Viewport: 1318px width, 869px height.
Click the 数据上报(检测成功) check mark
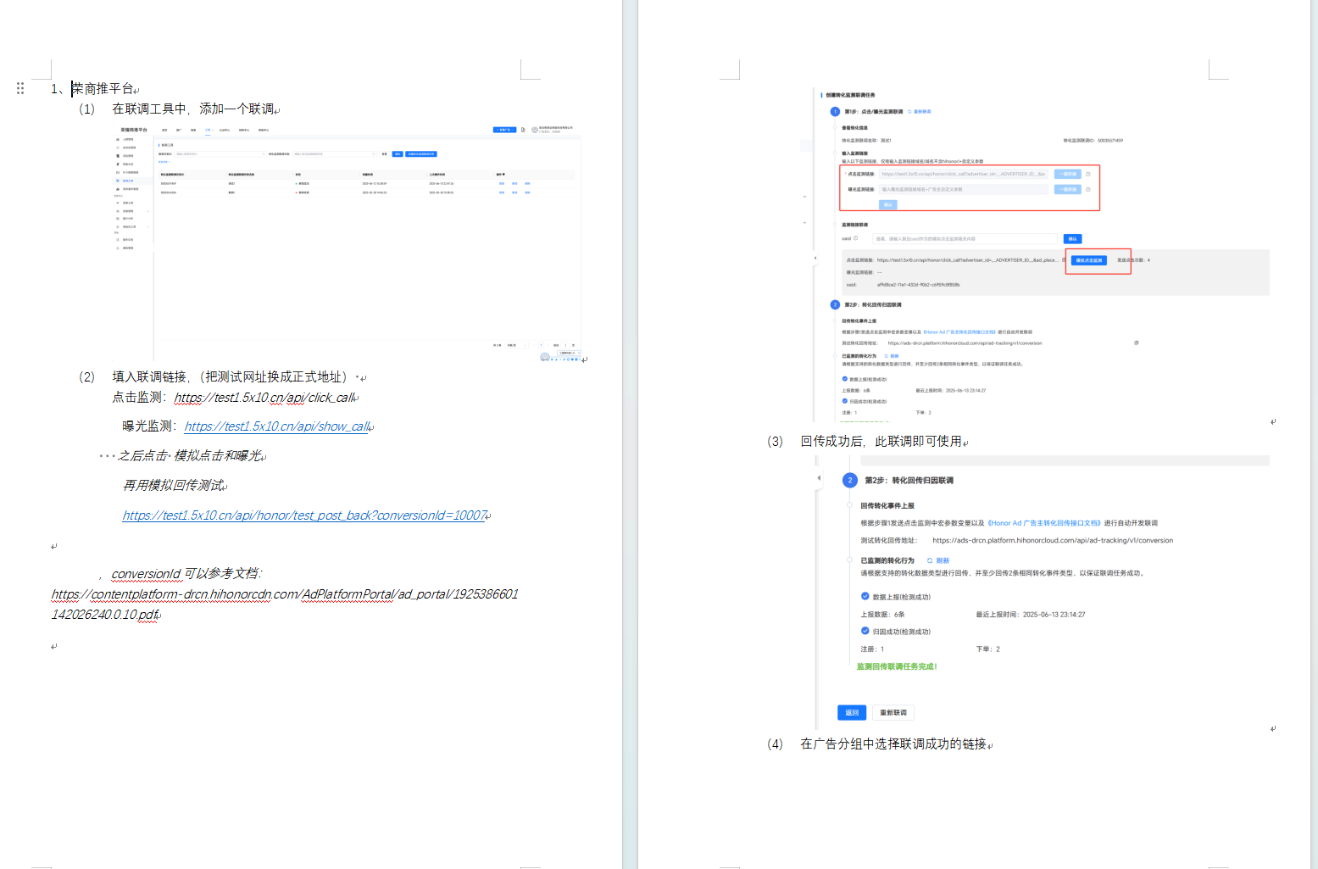(865, 596)
